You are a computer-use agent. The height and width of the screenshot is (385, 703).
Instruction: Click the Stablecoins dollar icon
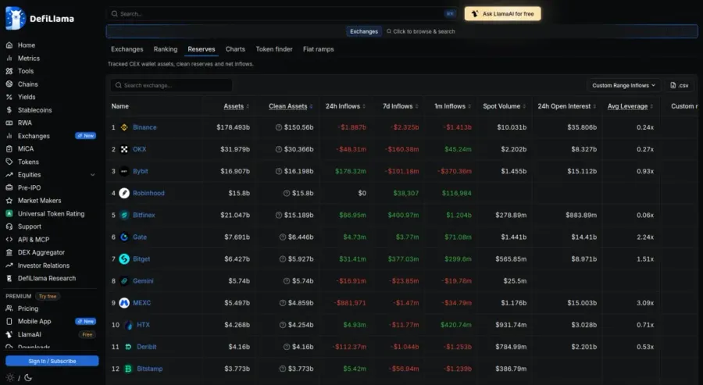click(9, 110)
